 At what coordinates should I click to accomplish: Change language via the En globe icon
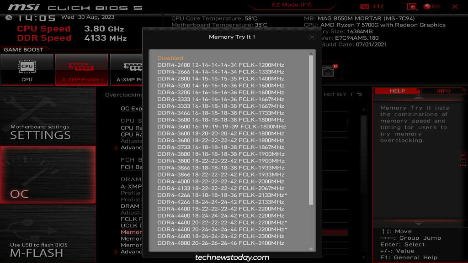click(x=431, y=6)
